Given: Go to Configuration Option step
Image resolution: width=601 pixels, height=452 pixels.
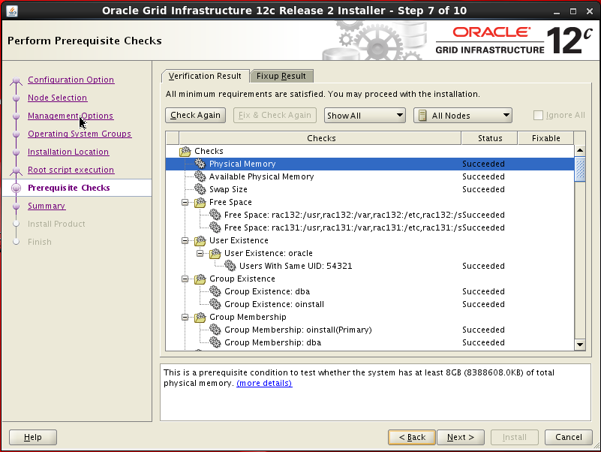Looking at the screenshot, I should 71,80.
